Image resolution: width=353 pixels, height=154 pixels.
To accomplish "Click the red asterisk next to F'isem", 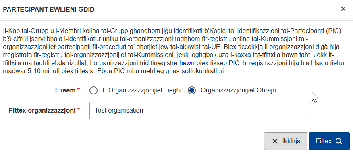I will click(79, 90).
